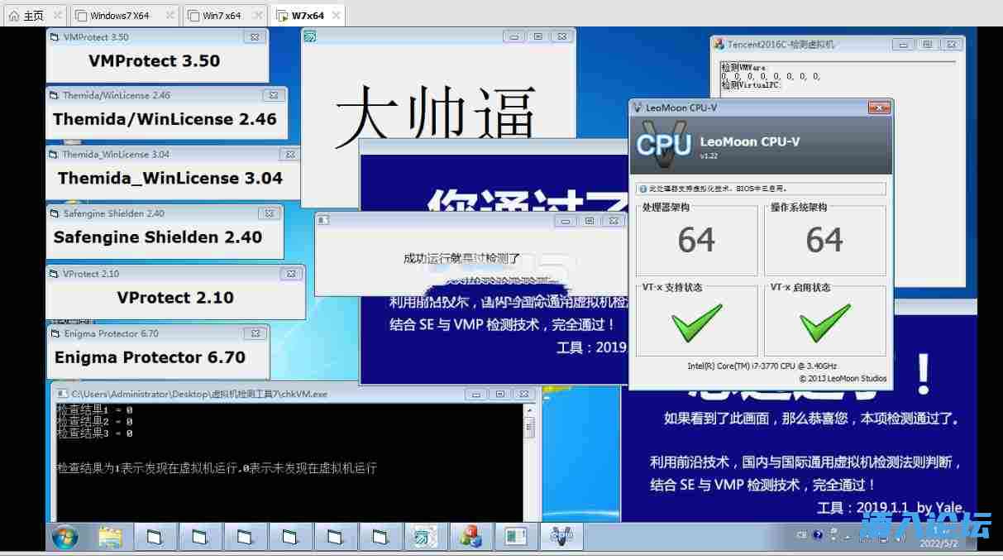
Task: Click the colorful detection tool icon beside it
Action: 470,536
